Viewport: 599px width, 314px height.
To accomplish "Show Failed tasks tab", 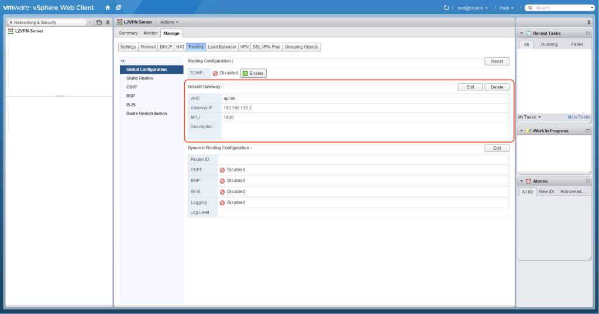I will coord(577,44).
